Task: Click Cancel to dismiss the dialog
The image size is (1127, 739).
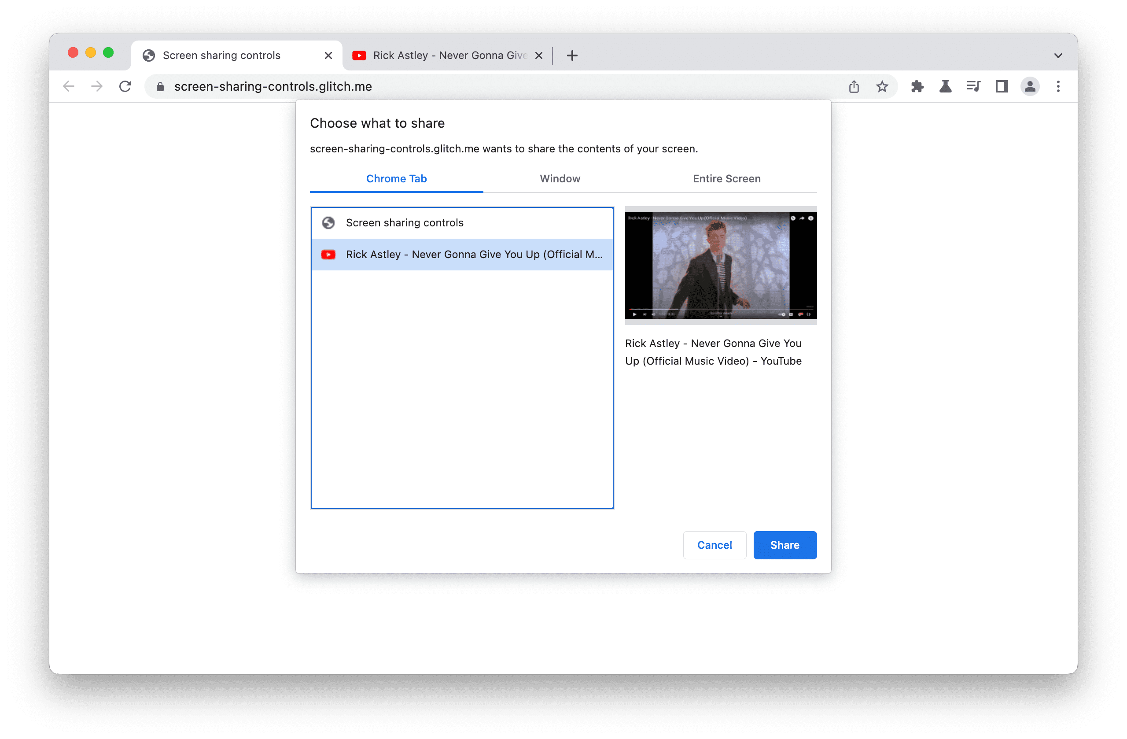Action: pos(714,544)
